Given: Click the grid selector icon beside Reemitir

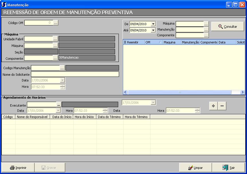Looking at the screenshot, I should click(x=125, y=42).
